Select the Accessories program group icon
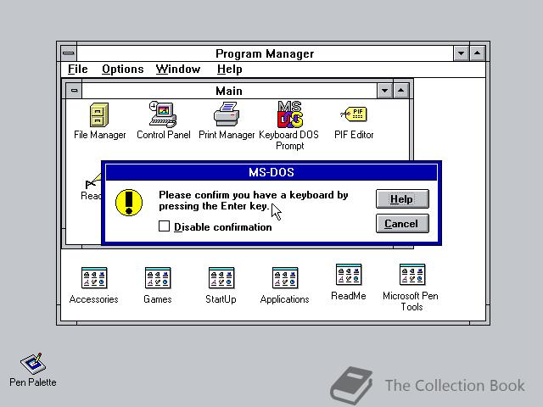This screenshot has height=407, width=543. coord(94,277)
